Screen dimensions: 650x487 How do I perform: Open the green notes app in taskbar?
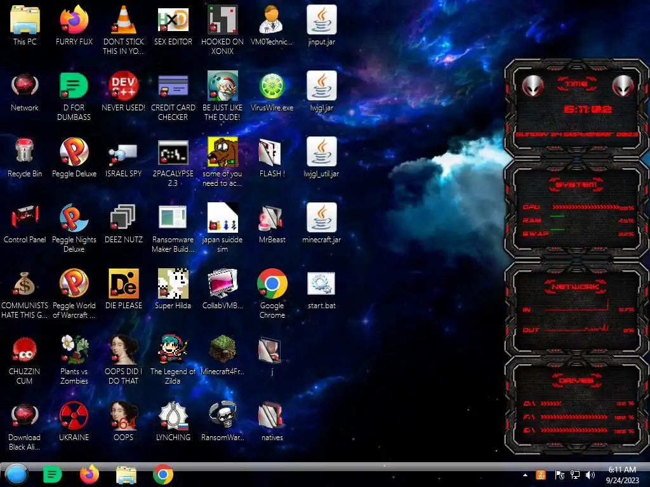pyautogui.click(x=53, y=474)
